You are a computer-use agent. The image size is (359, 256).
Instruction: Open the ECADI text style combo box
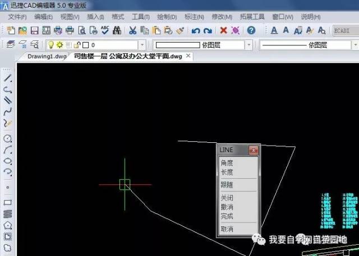346,30
